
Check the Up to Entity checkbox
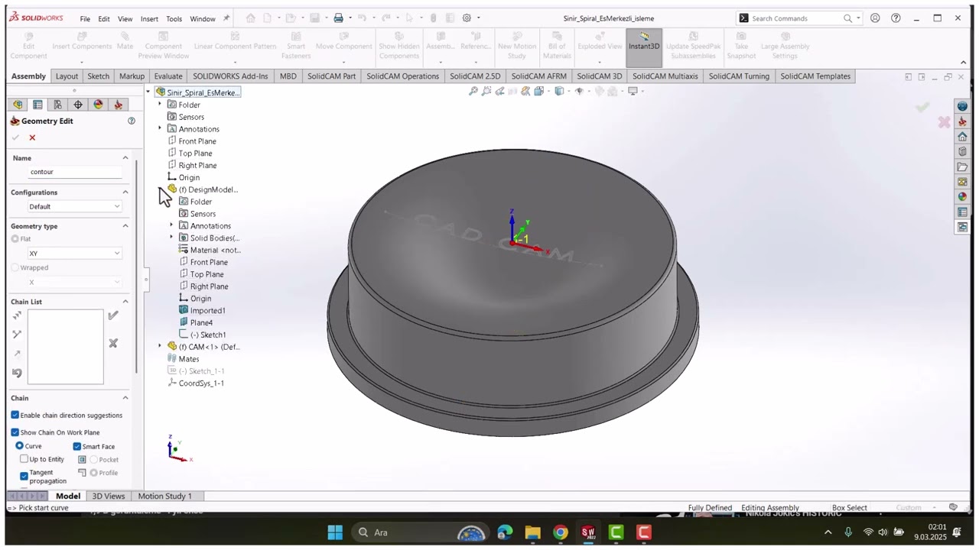point(24,459)
